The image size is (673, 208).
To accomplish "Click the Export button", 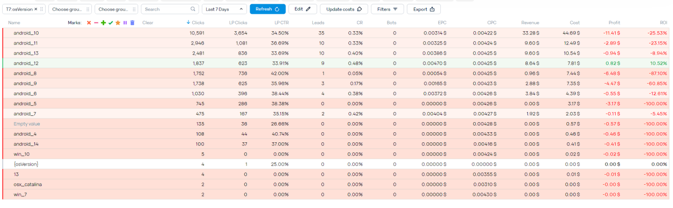I will 424,9.
